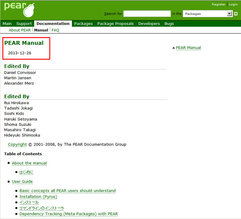Click the name Alexander Merz
Screen dimensions: 241x219
pyautogui.click(x=19, y=83)
